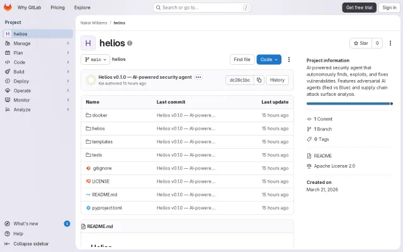Click the Help question mark icon
The height and width of the screenshot is (252, 403).
(8, 234)
